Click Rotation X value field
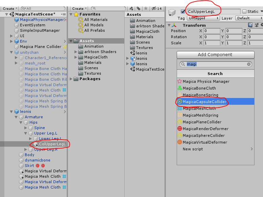The width and height of the screenshot is (263, 197). point(212,37)
